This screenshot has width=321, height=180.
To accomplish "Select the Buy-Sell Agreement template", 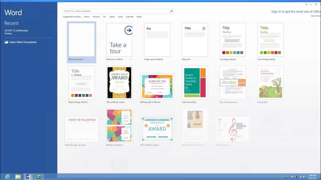I will (233, 84).
